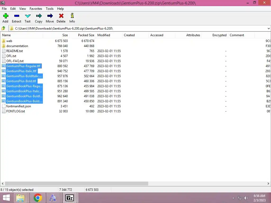Click the 7-Zip taskbar icon
Screen dimensions: 271x203
tap(70, 198)
